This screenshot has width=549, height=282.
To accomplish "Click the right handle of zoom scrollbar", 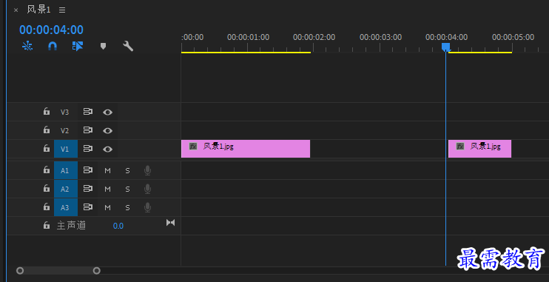I will [97, 270].
